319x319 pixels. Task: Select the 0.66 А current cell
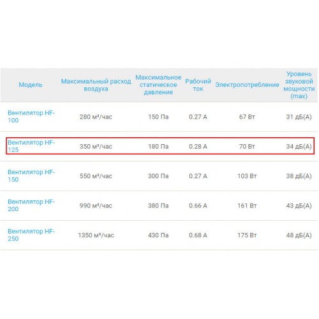coord(198,205)
